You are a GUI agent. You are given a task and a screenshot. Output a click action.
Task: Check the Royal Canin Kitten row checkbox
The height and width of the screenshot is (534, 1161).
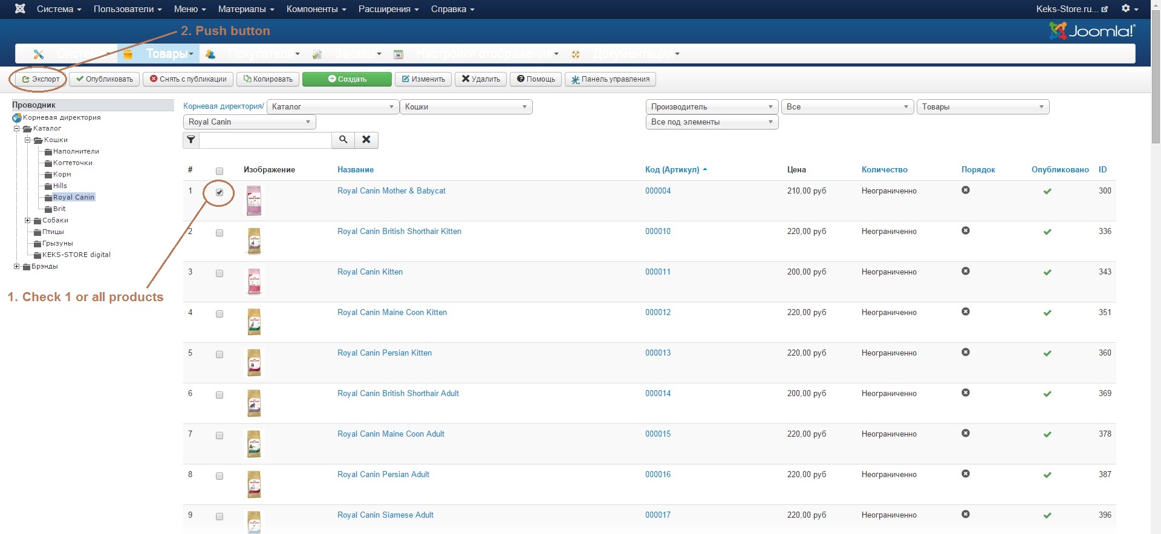(220, 273)
